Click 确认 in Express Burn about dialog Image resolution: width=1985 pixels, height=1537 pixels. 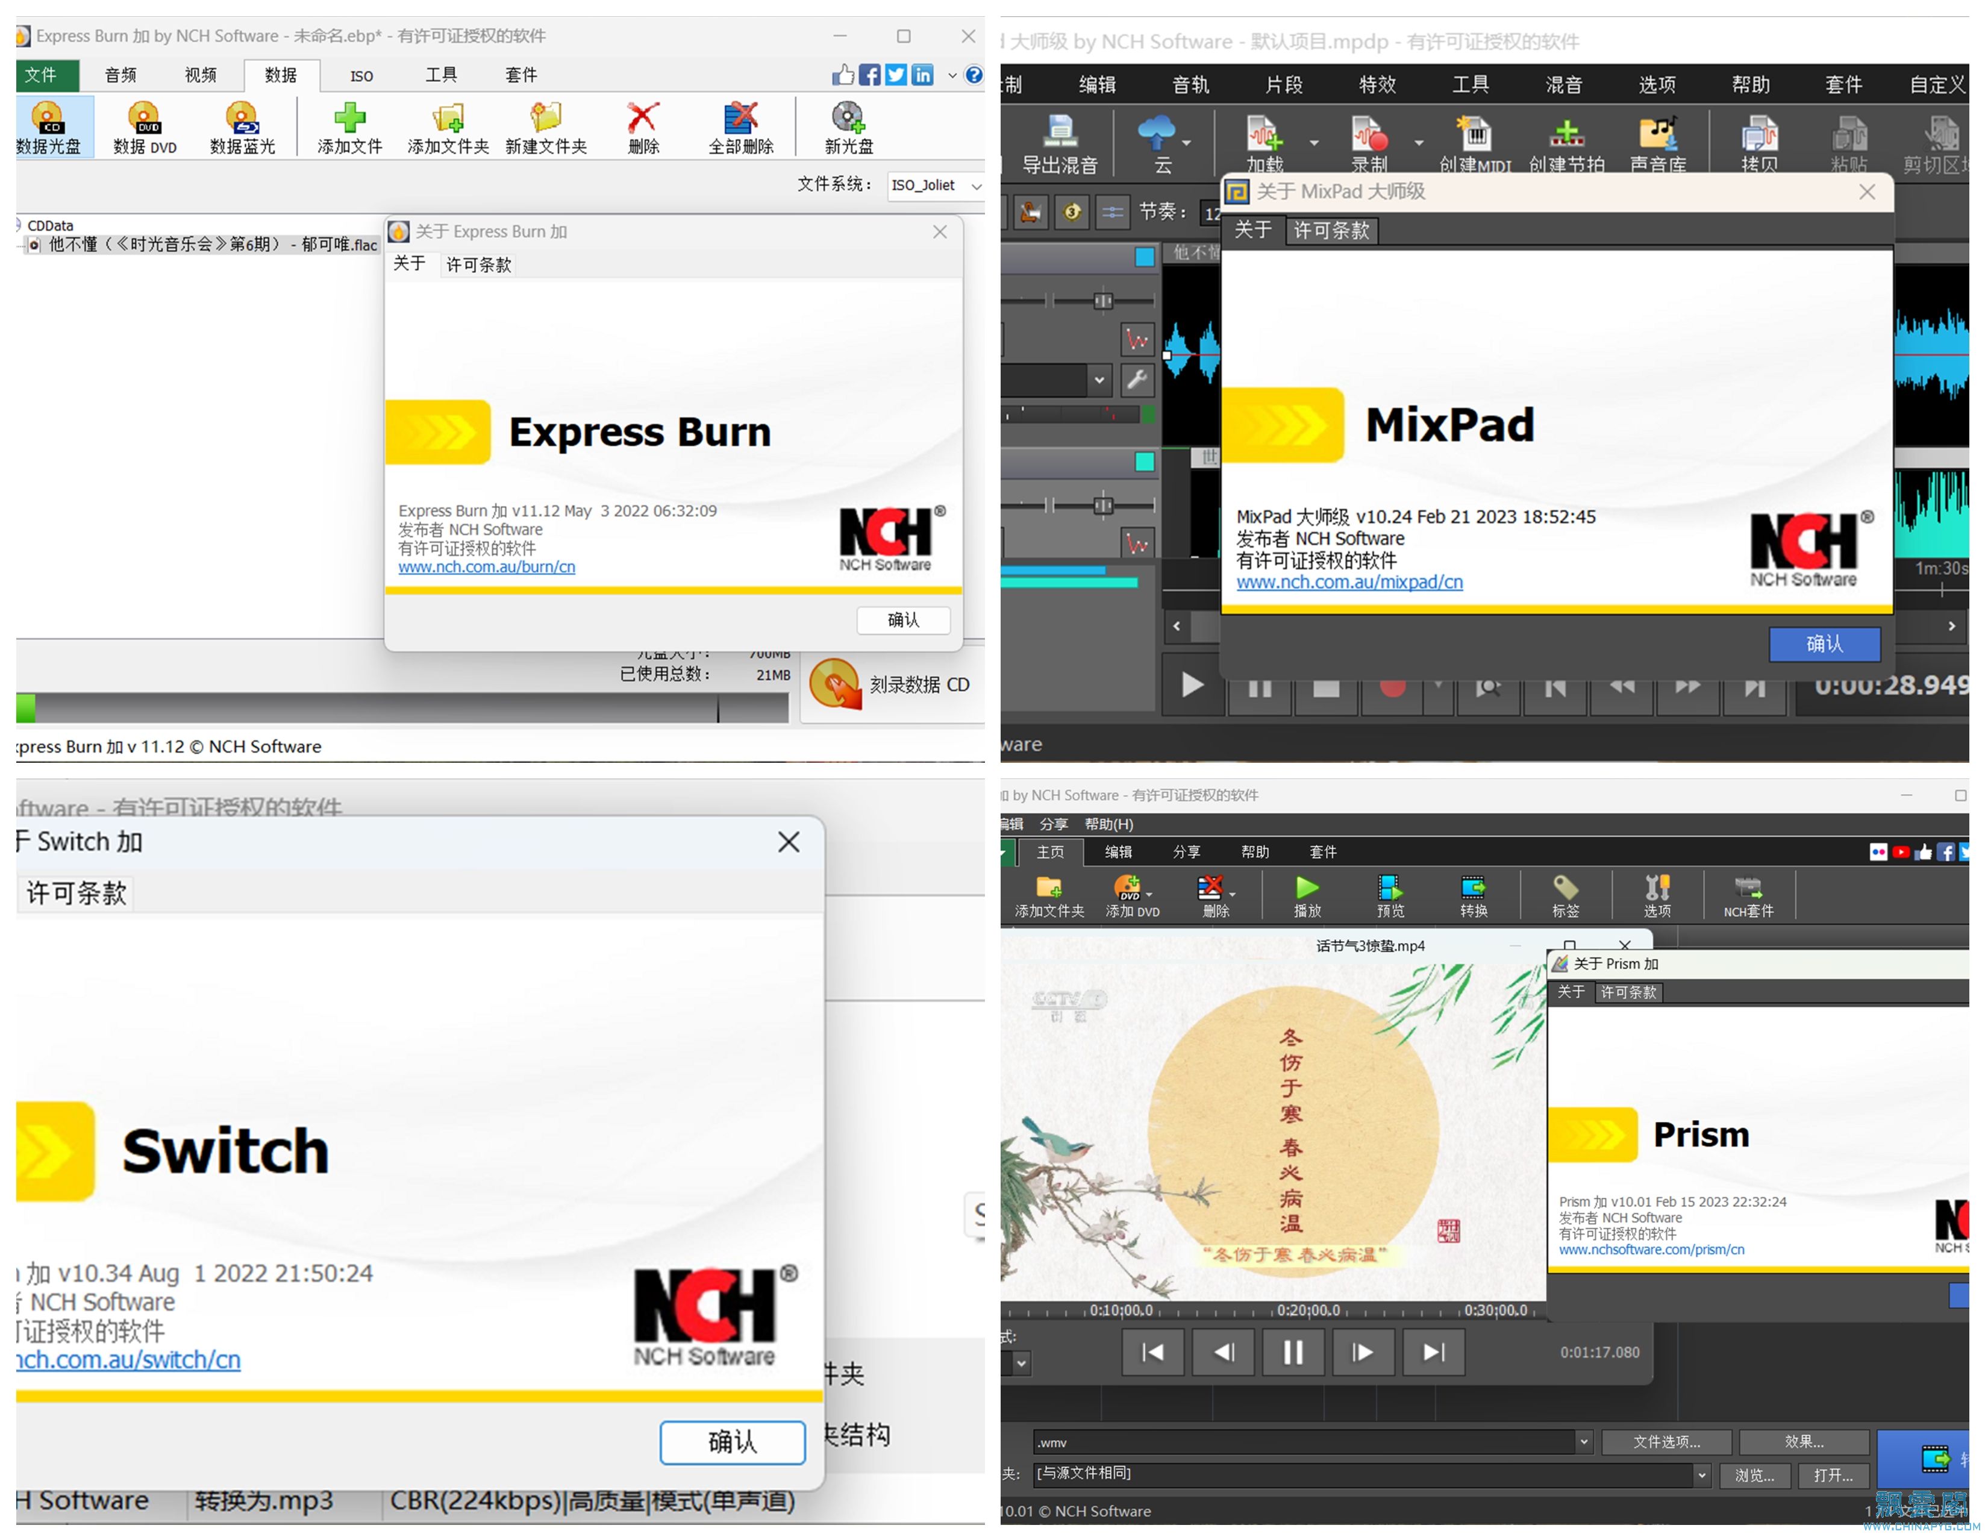(904, 620)
